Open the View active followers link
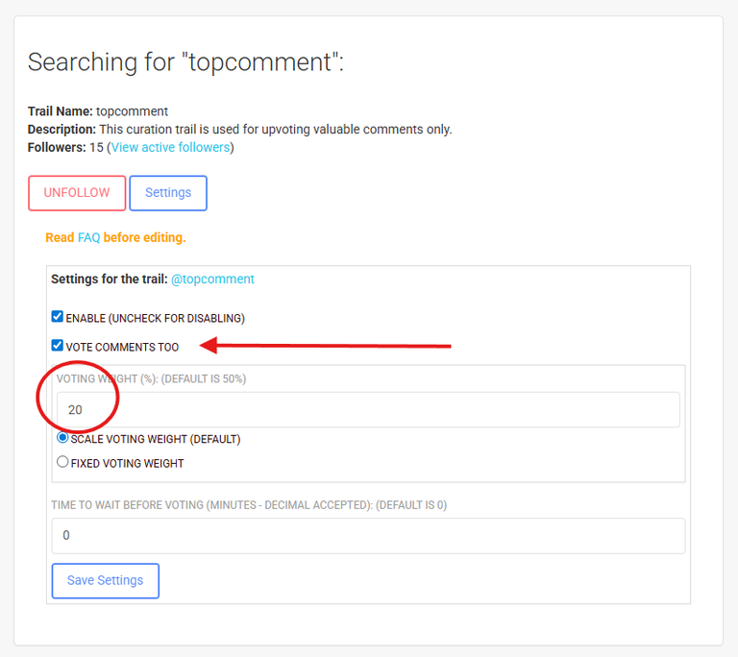This screenshot has width=738, height=657. (170, 147)
